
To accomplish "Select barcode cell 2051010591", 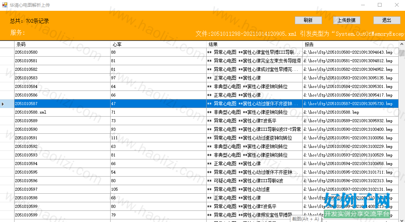I will click(62, 138).
